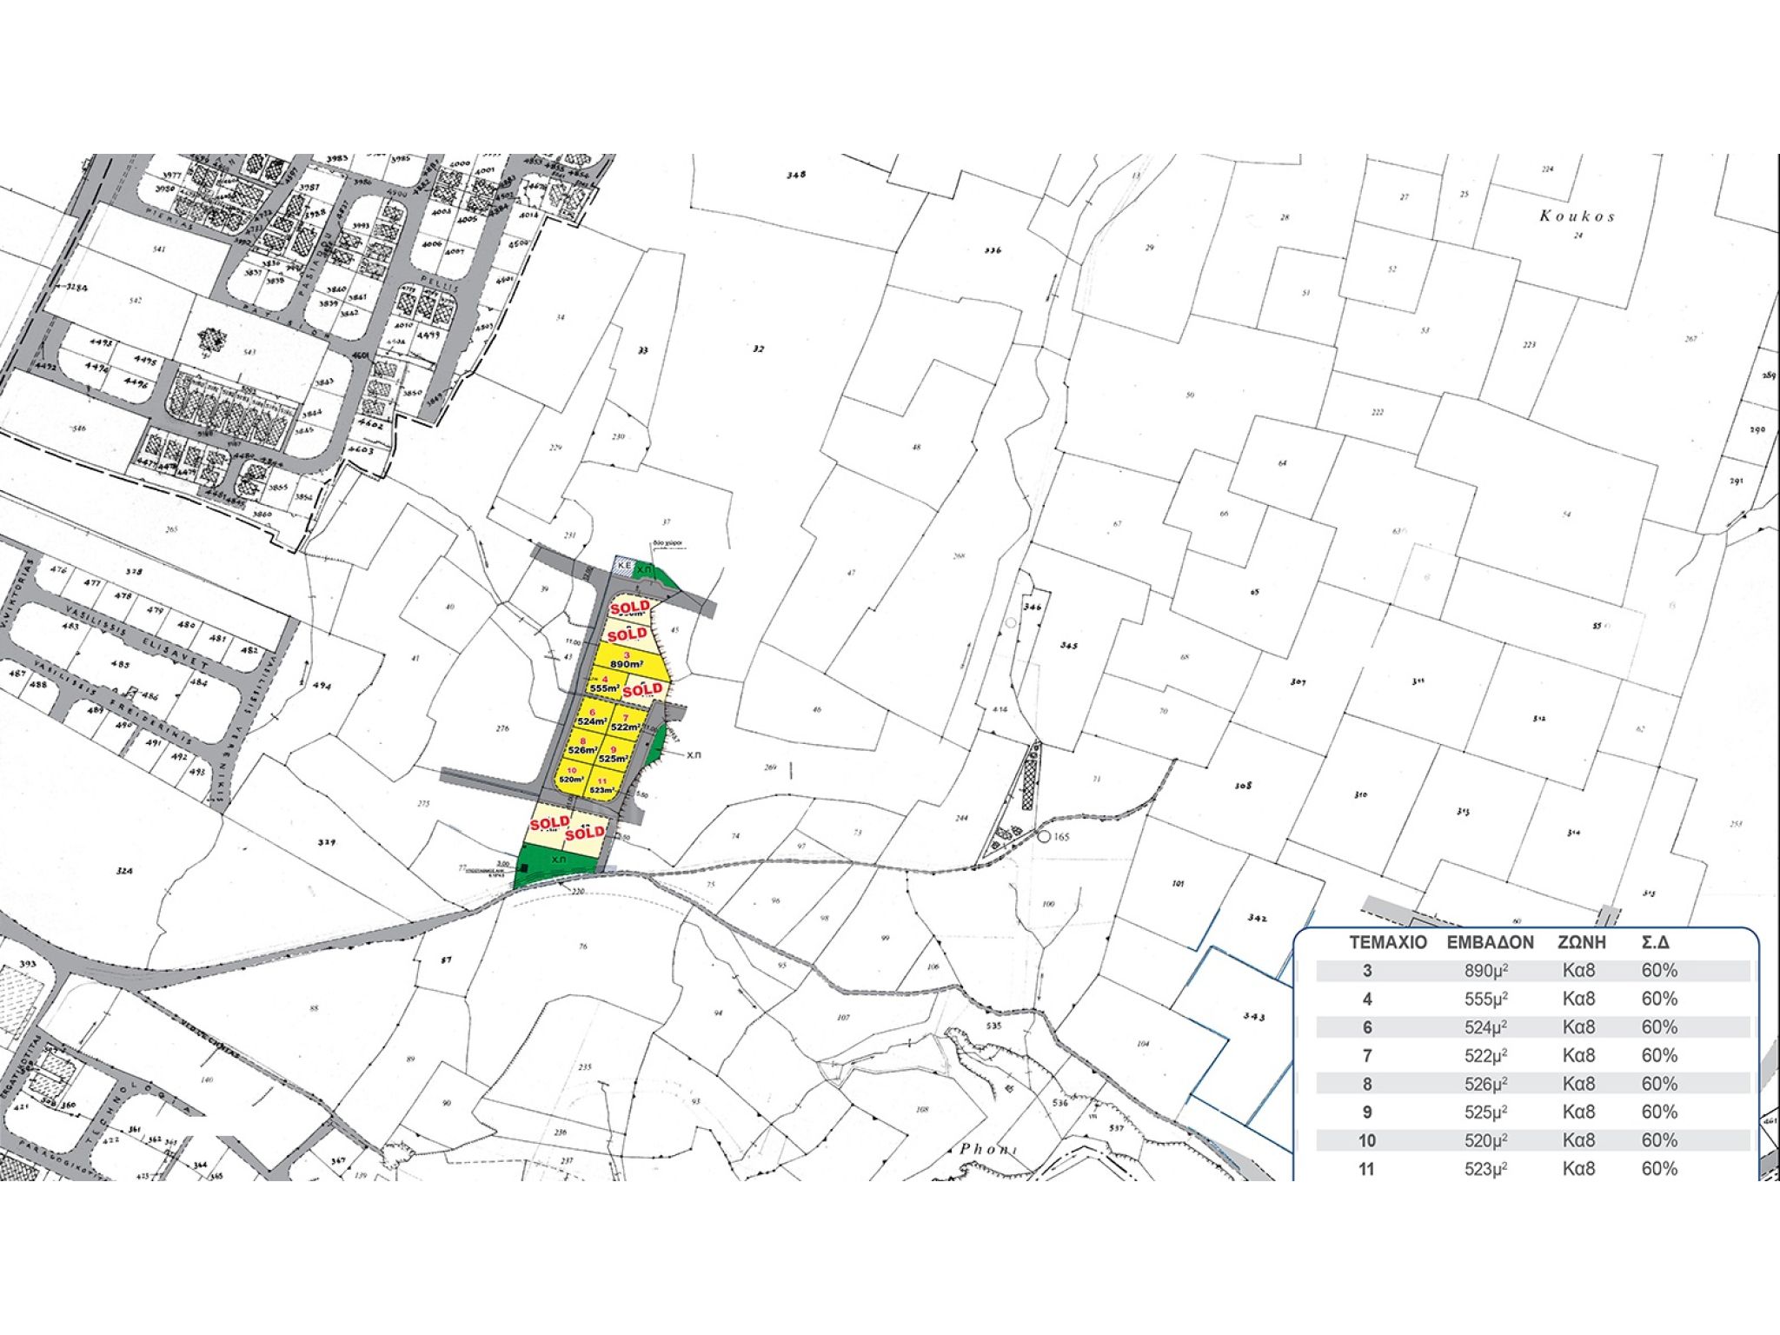Click the hatched K.E box on map
The height and width of the screenshot is (1335, 1780).
623,566
